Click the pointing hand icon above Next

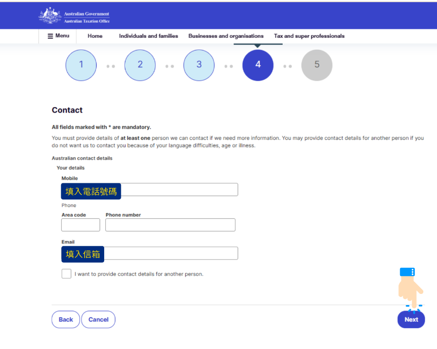coord(410,289)
